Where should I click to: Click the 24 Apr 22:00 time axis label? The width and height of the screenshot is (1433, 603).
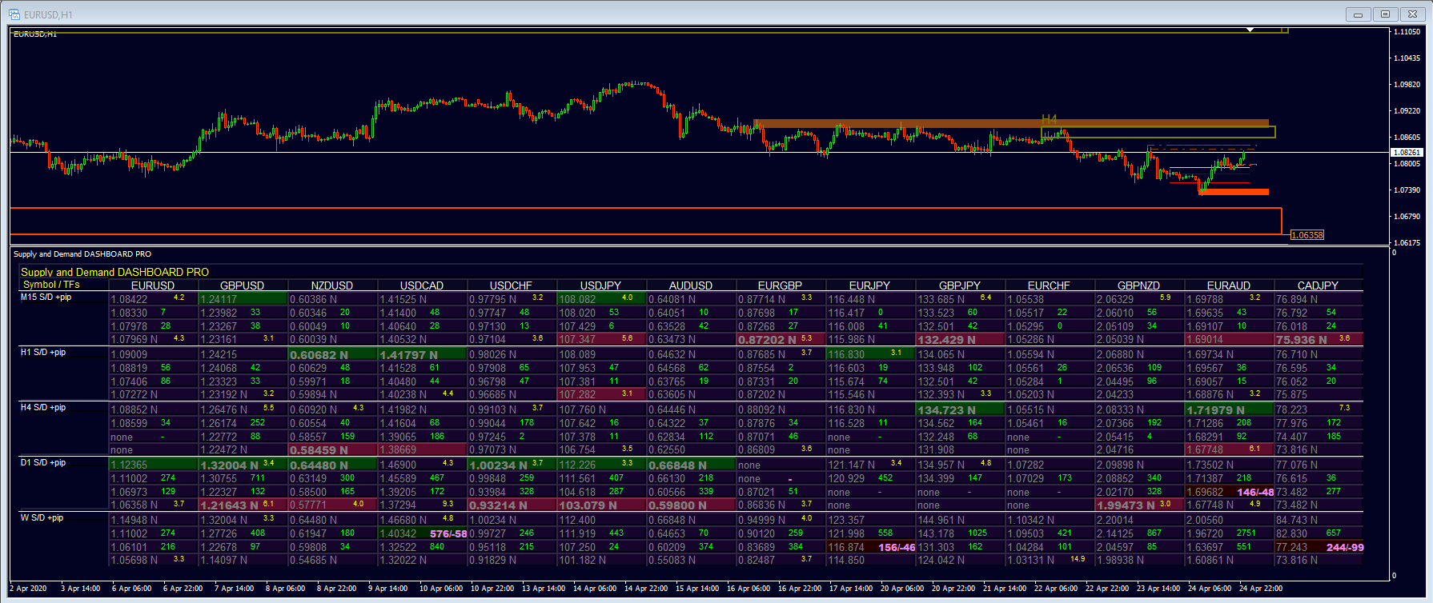click(x=1261, y=589)
